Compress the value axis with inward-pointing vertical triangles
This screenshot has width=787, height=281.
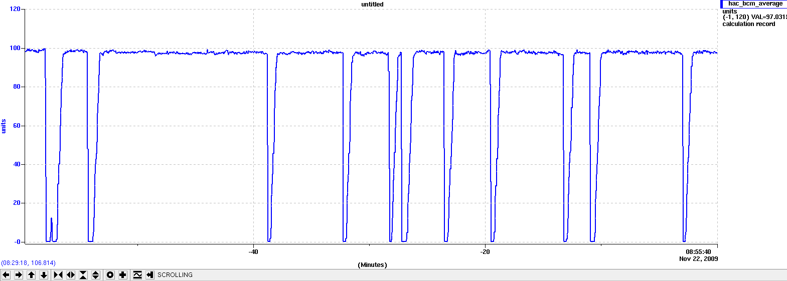click(x=83, y=275)
